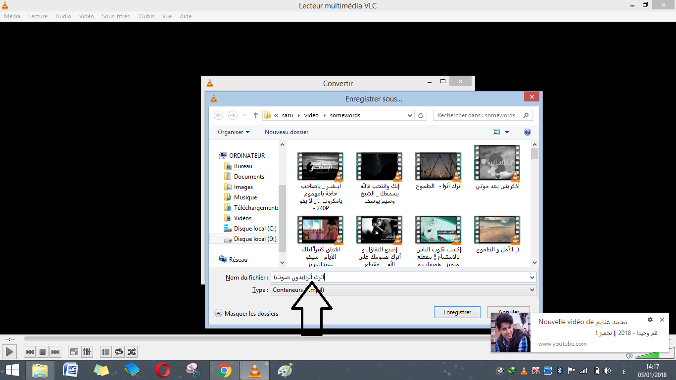Click the 'Rechercher dans : somewords' search box
The height and width of the screenshot is (380, 676).
coord(483,115)
